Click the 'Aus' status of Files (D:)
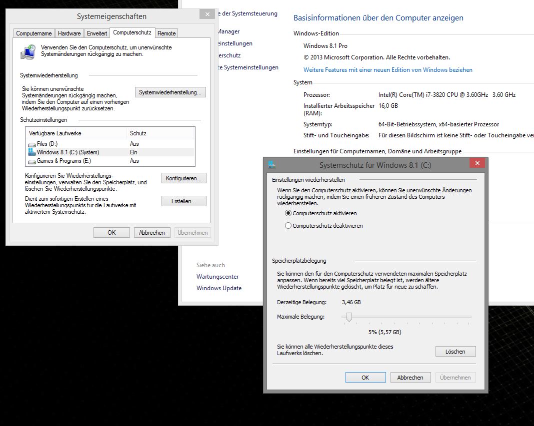534x426 pixels. [134, 144]
